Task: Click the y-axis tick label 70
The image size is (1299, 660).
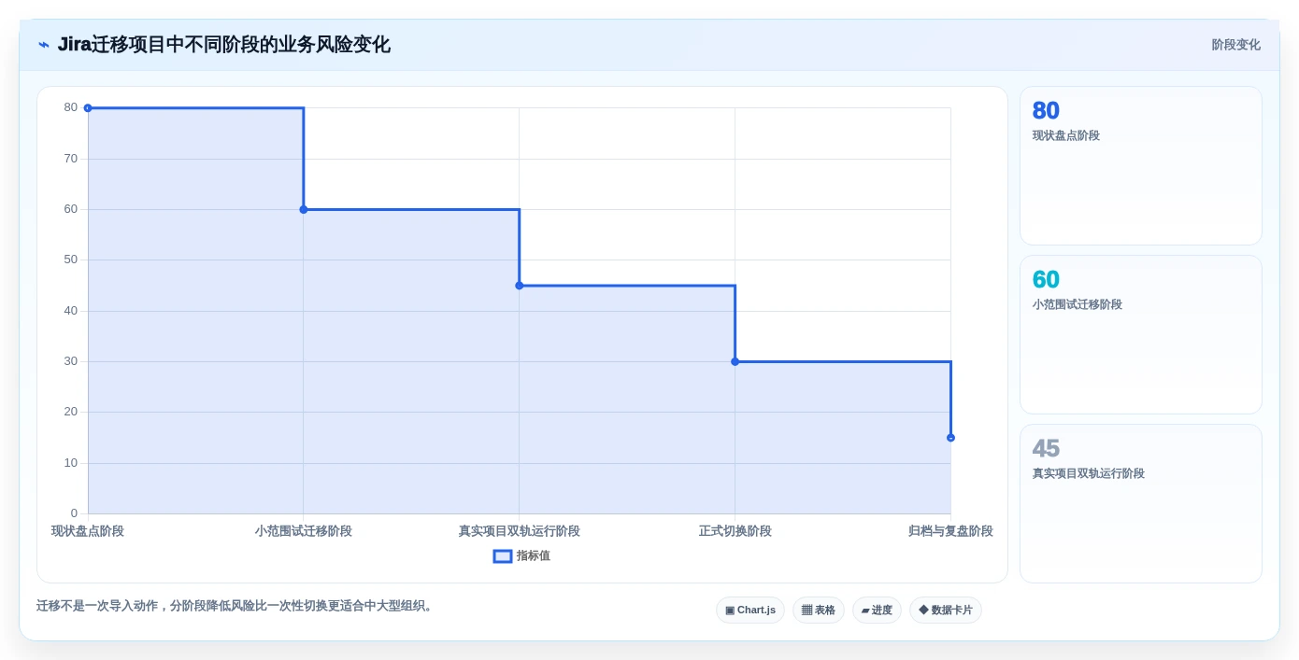Action: coord(71,159)
